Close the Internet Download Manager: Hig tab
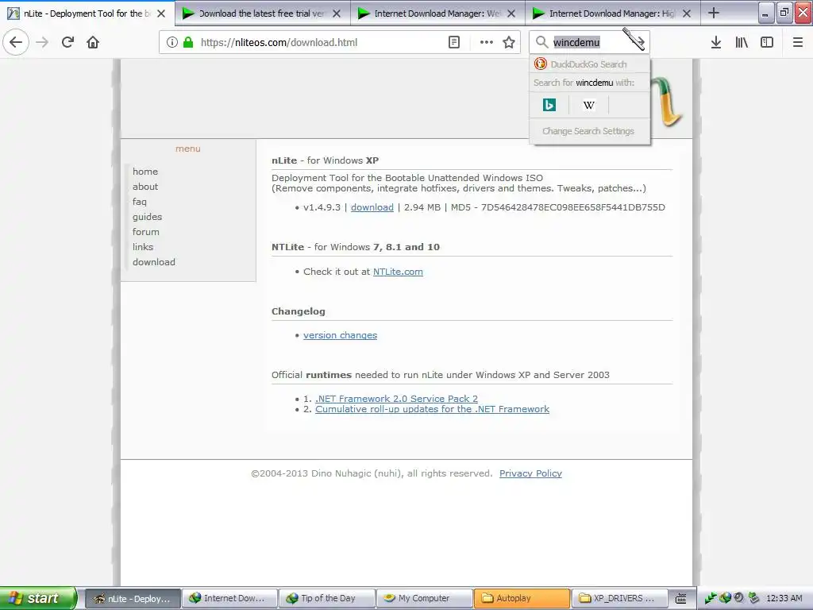Image resolution: width=813 pixels, height=610 pixels. point(687,14)
